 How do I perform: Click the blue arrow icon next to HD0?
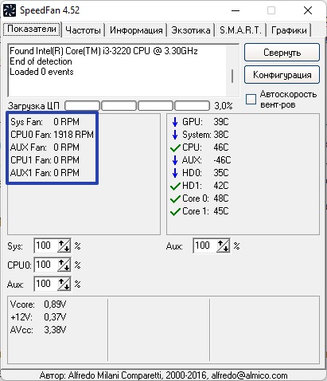click(x=175, y=173)
